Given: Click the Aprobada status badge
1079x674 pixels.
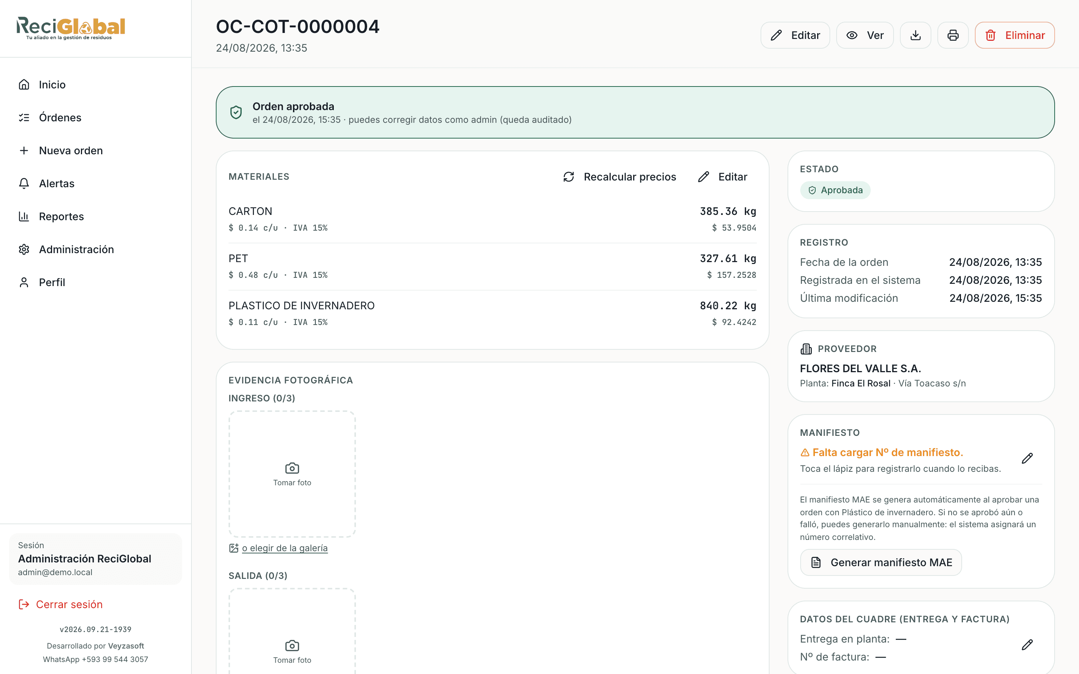Looking at the screenshot, I should 835,190.
